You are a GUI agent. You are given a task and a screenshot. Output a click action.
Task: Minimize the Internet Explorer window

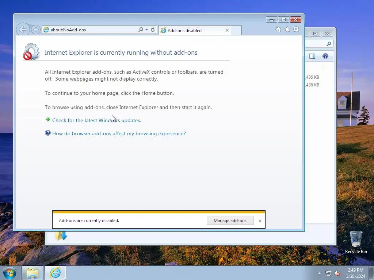pos(271,20)
